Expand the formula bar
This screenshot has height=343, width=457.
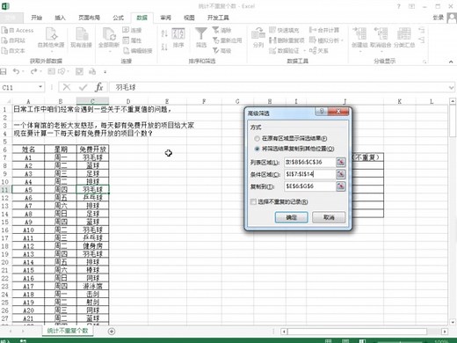click(451, 87)
